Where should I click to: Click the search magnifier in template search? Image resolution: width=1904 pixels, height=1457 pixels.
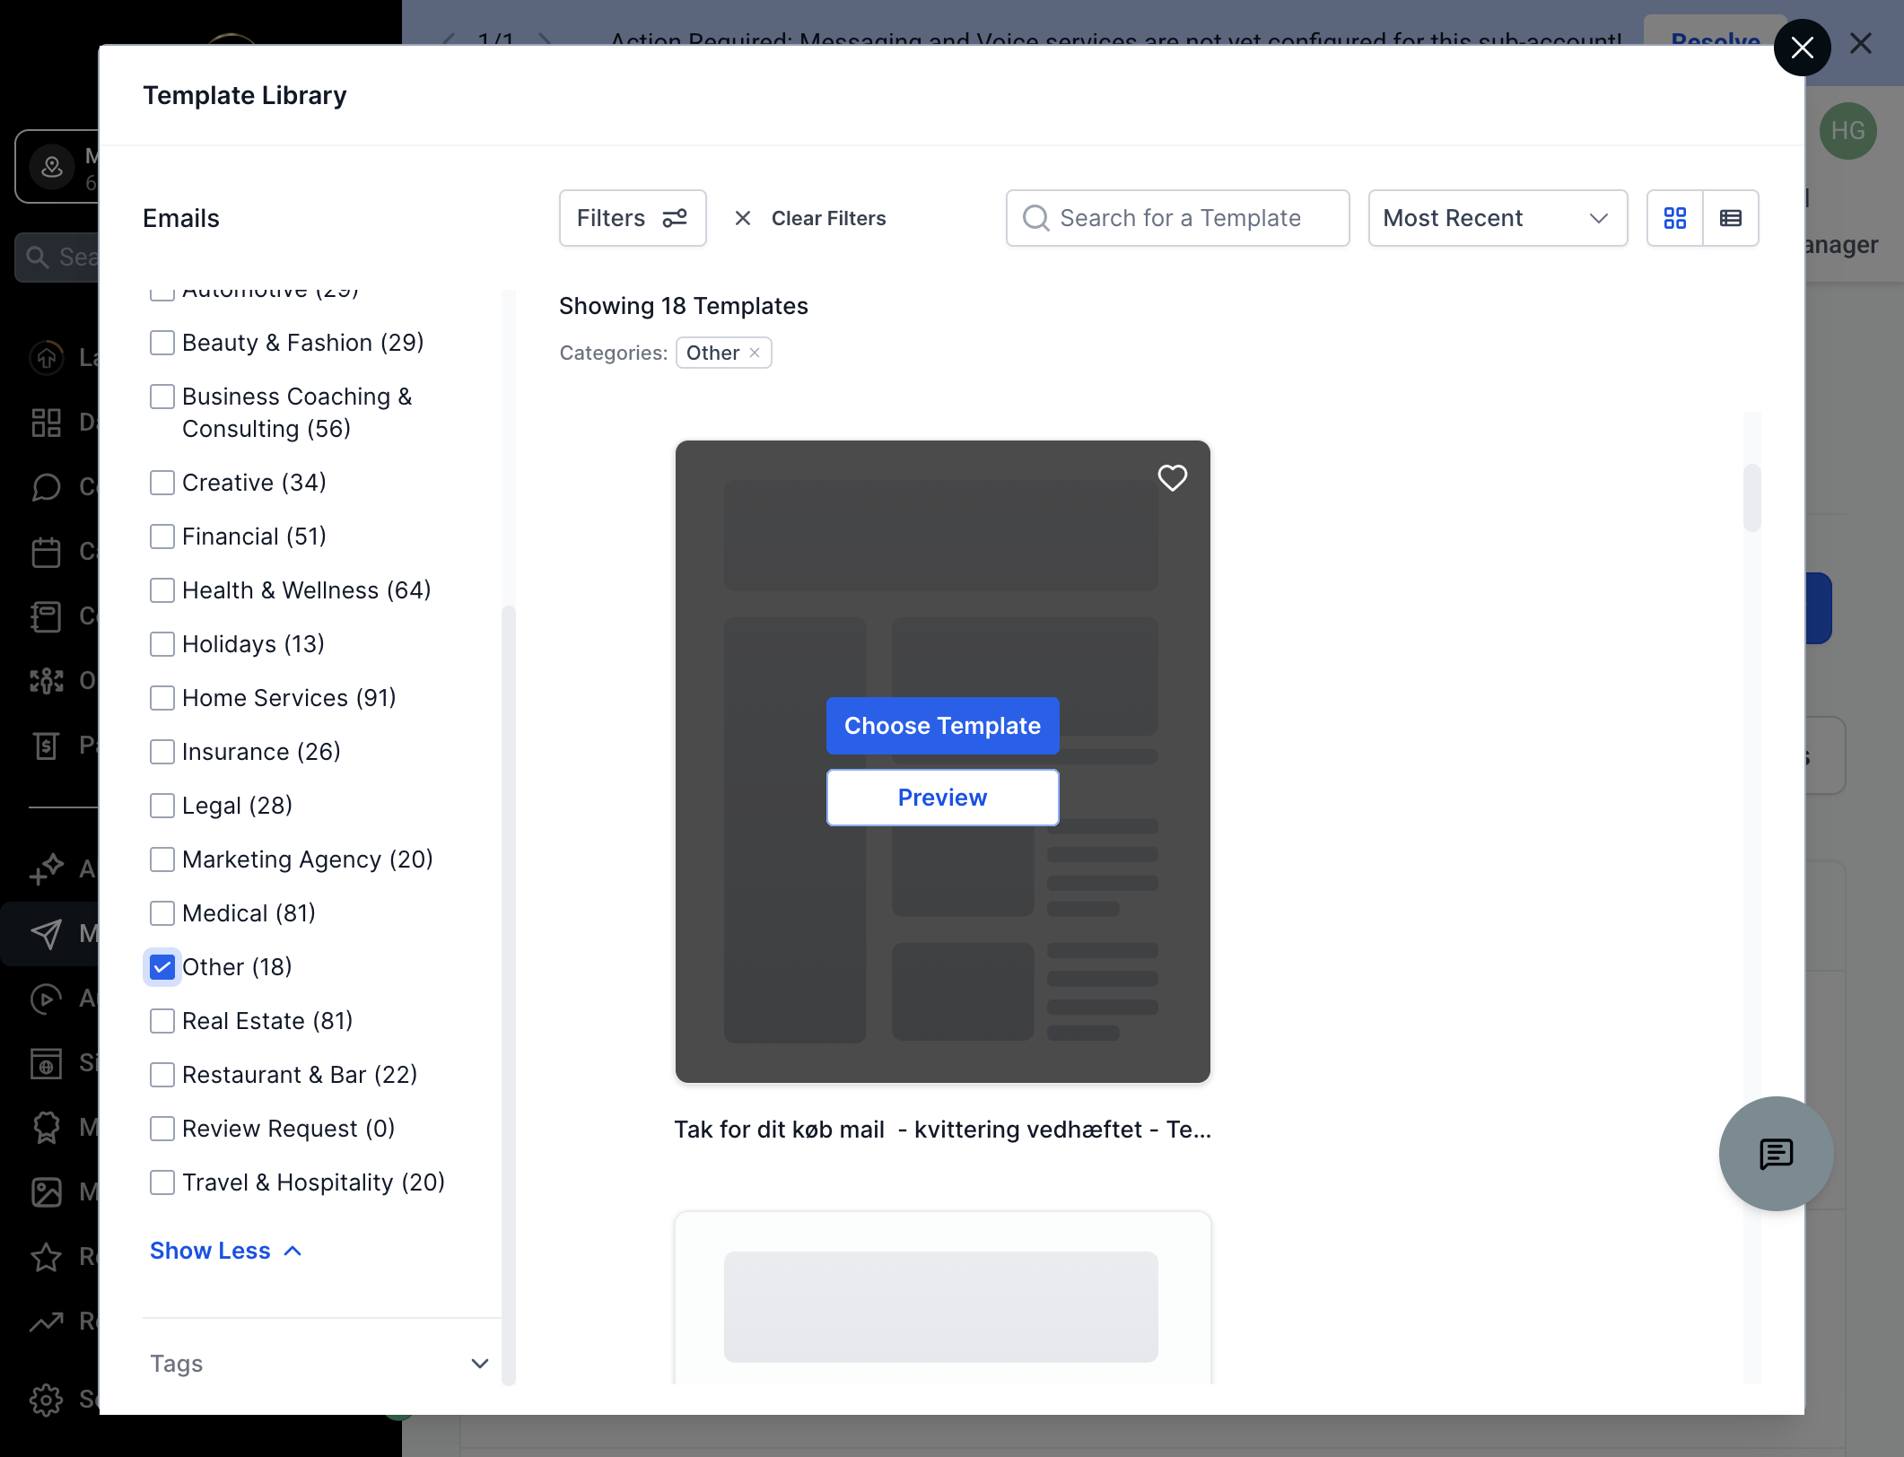[1035, 218]
